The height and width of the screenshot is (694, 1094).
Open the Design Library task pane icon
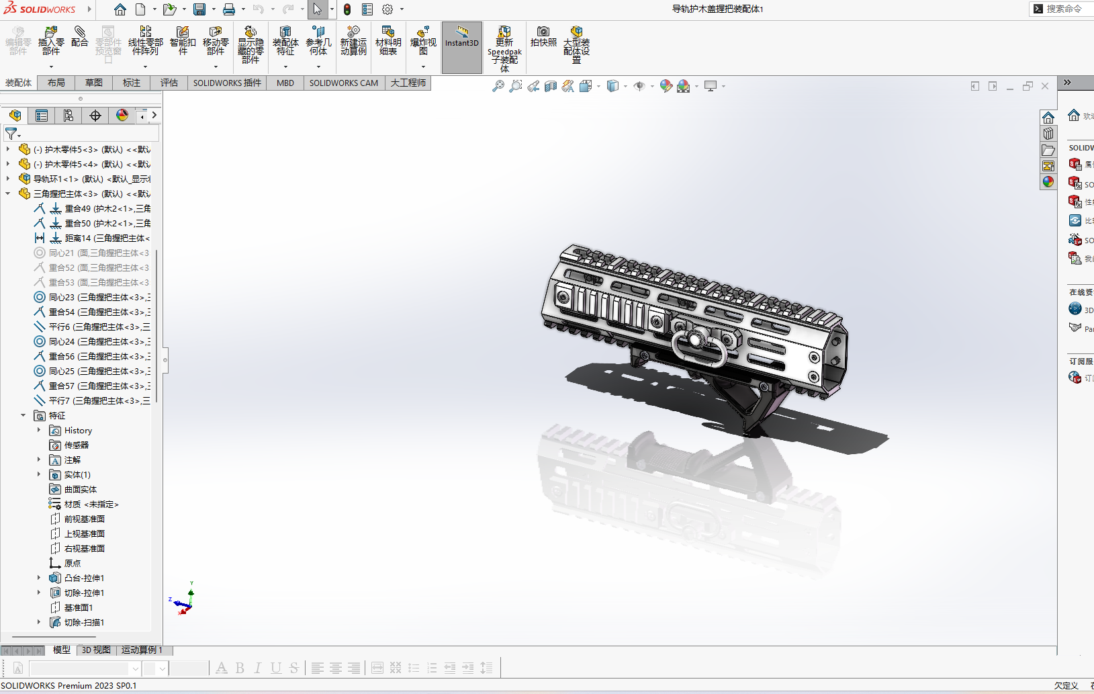[x=1048, y=134]
